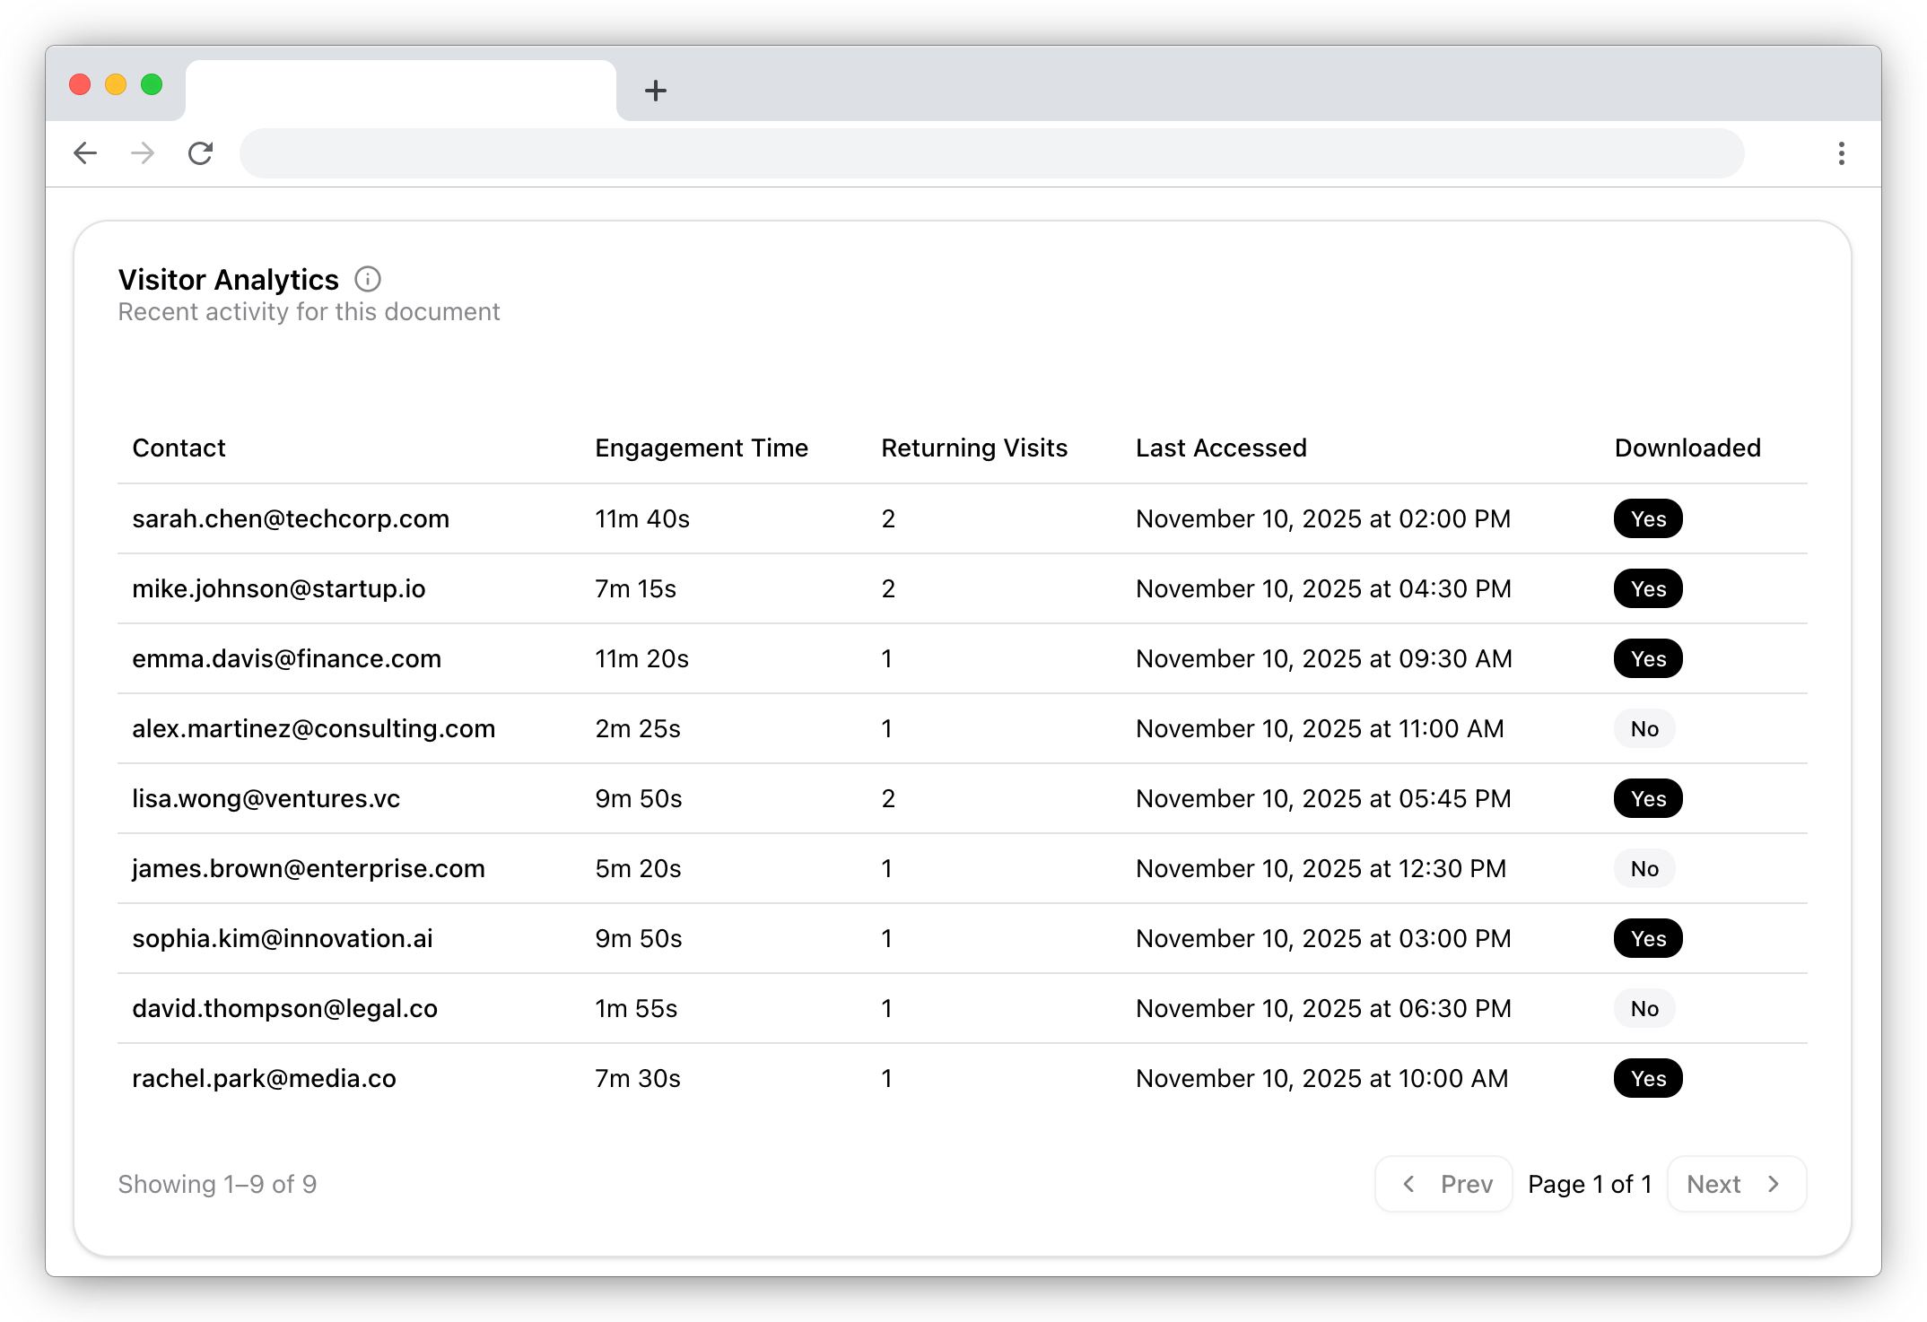The width and height of the screenshot is (1927, 1322).
Task: Open the browser menu via the three-dot icon
Action: (1841, 152)
